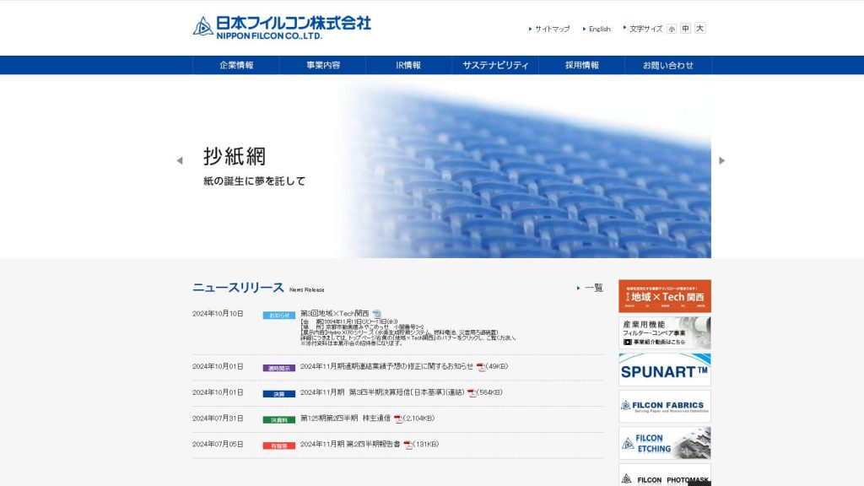
Task: Open PDF icon for 業績予想の修正 notice
Action: [481, 367]
